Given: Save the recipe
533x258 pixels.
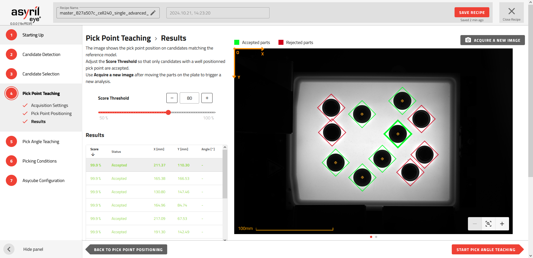Looking at the screenshot, I should (x=472, y=12).
